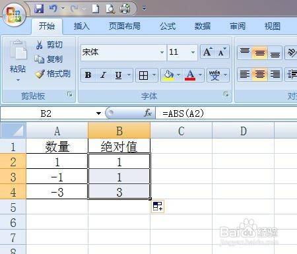The height and width of the screenshot is (254, 297).
Task: Apply red font color
Action: [190, 75]
